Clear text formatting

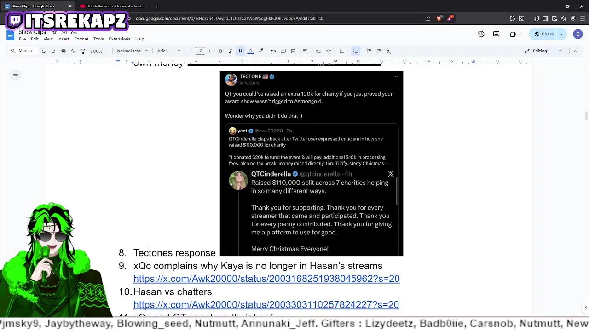tap(389, 51)
